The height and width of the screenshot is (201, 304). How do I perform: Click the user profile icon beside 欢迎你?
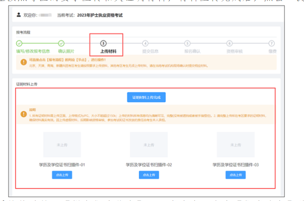[19, 15]
